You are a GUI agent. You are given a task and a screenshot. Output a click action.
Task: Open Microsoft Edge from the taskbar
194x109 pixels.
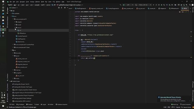(x=3, y=14)
